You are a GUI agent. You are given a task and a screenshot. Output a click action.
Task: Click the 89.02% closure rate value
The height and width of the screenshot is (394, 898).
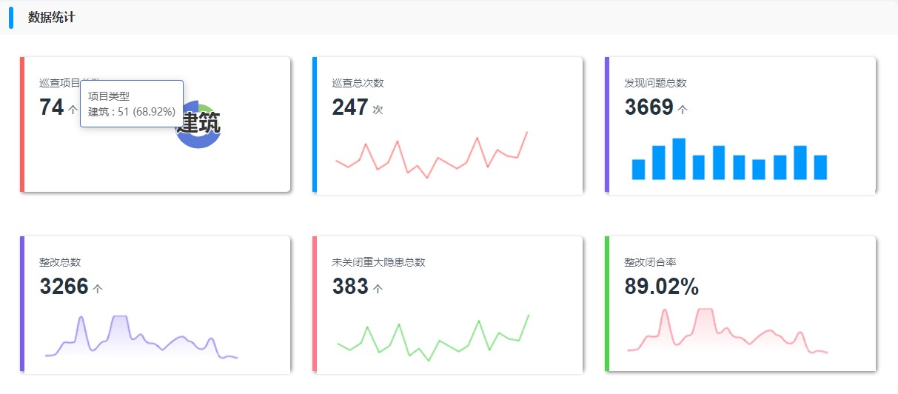(661, 287)
